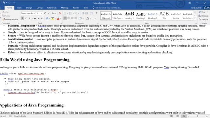Image resolution: width=210 pixels, height=118 pixels.
Task: Click the Undo icon in title bar
Action: 4,3
